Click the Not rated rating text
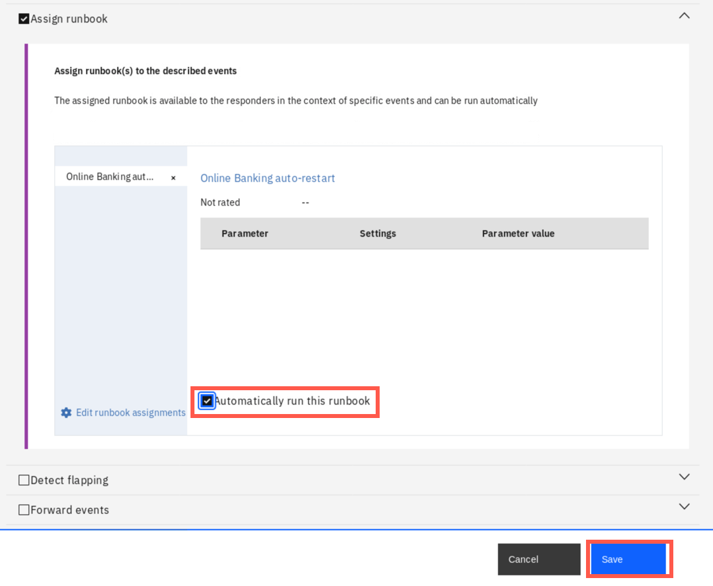This screenshot has height=586, width=713. [x=220, y=202]
